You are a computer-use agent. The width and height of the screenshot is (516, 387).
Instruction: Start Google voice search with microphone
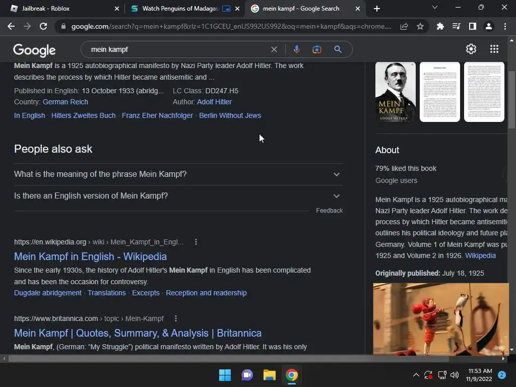(x=296, y=49)
